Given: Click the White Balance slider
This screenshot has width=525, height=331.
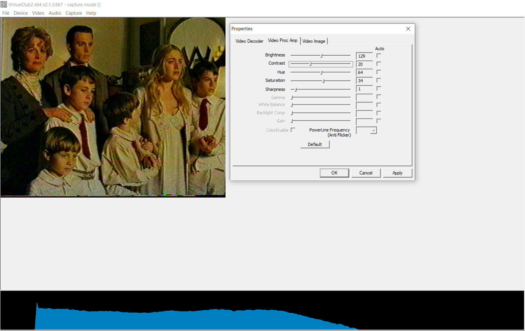Looking at the screenshot, I should click(x=321, y=105).
